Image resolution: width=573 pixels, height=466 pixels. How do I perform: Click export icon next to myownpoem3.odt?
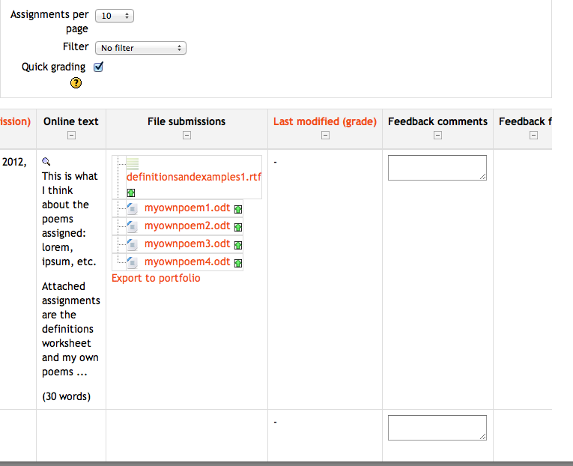coord(238,245)
